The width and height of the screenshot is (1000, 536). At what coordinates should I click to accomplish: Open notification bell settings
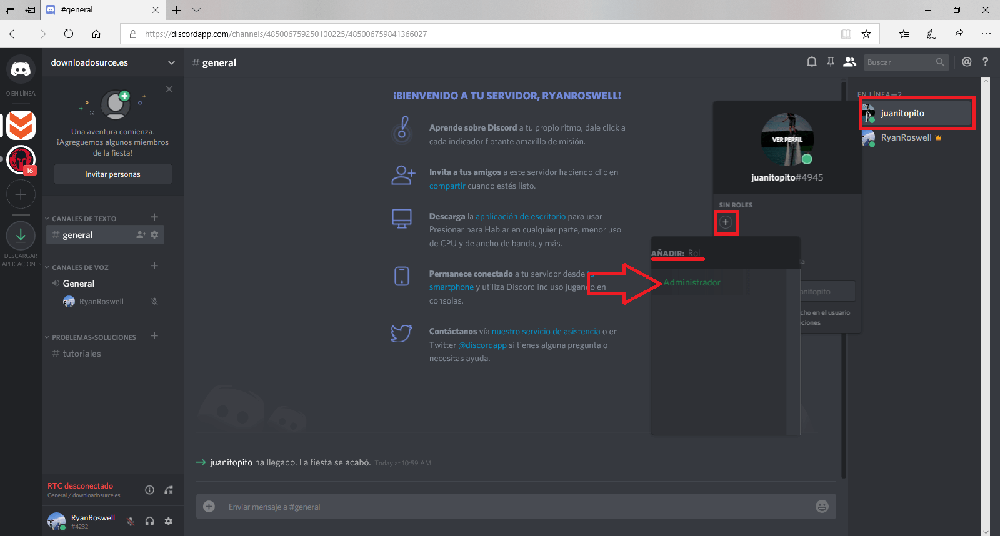tap(811, 62)
